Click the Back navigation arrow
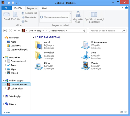The image size is (130, 116). click(5, 31)
